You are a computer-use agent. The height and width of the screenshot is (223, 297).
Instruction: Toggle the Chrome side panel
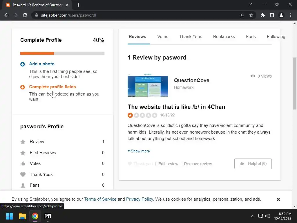point(272,15)
